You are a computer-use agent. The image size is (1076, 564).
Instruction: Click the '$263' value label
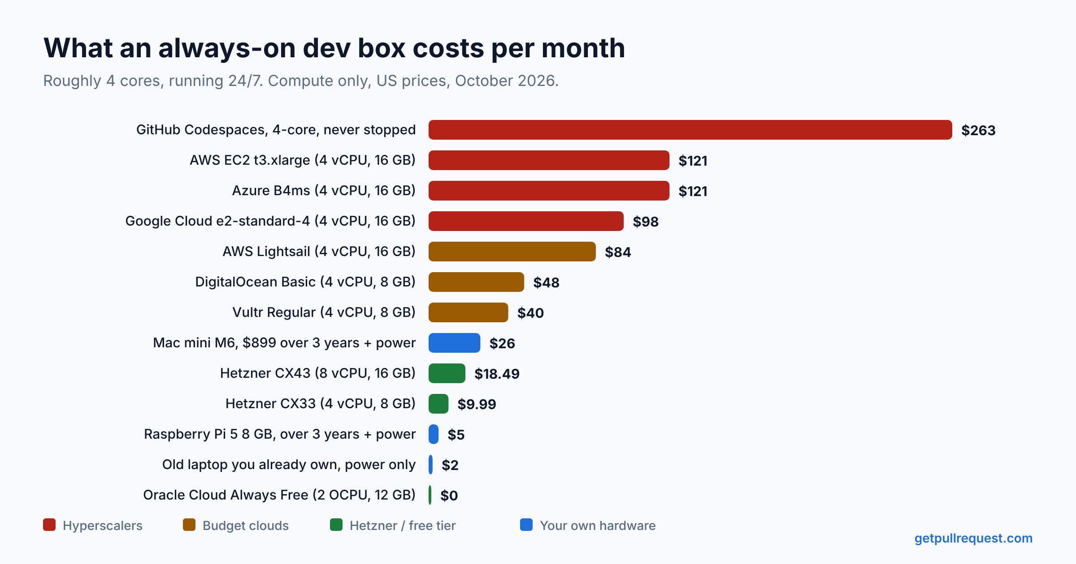[978, 130]
